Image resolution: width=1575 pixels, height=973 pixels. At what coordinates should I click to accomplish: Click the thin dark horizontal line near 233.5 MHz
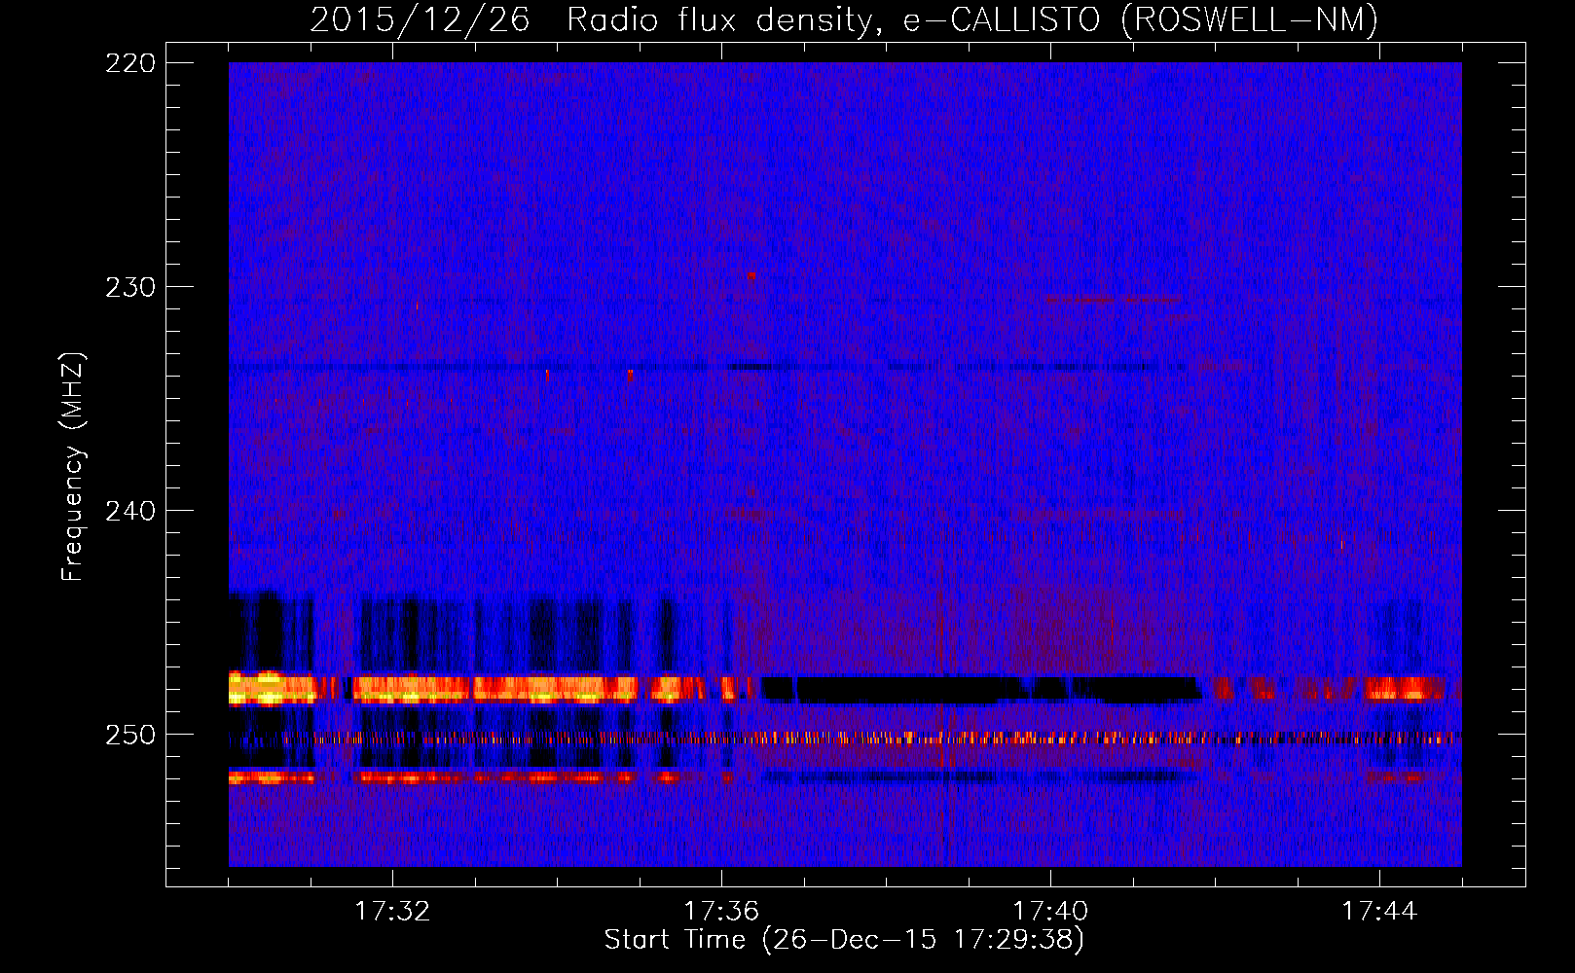[709, 367]
